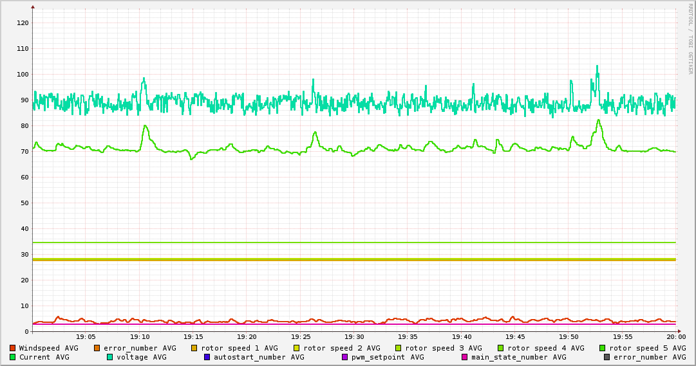The image size is (696, 366).
Task: Click the gray error_number AVG legend swatch
Action: point(607,357)
